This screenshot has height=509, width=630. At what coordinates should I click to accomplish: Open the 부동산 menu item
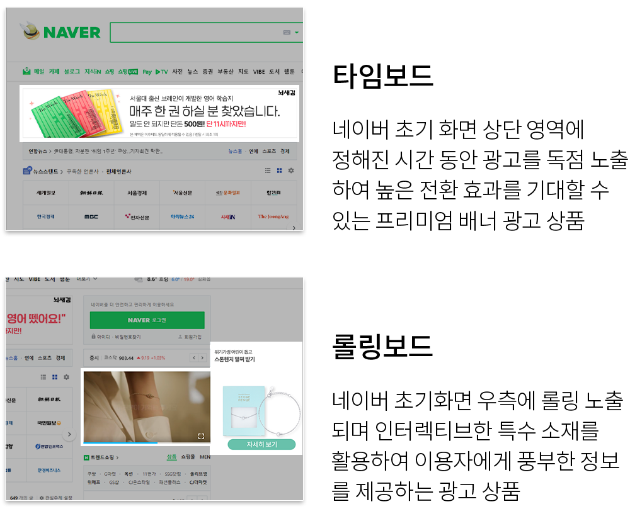click(x=226, y=71)
